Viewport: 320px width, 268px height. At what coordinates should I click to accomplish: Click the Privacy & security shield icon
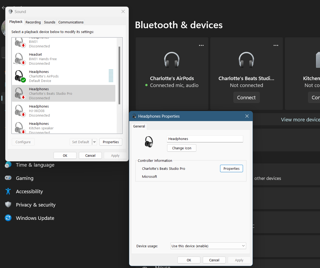coord(8,205)
